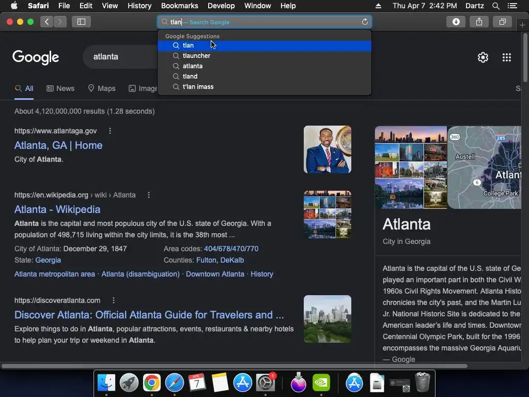Image resolution: width=529 pixels, height=397 pixels.
Task: Open the 'Atlanta (disambiguation)' link
Action: coord(141,274)
